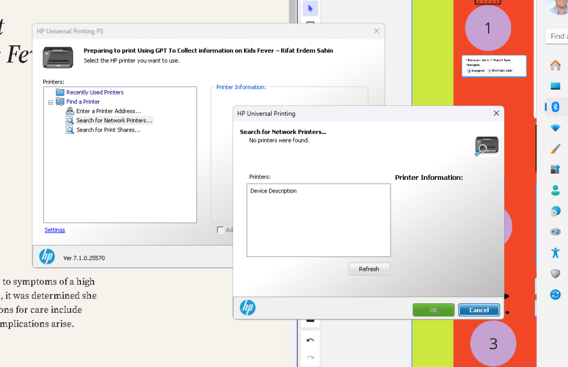Viewport: 568px width, 367px height.
Task: Open Personalization paintbrush icon
Action: tap(555, 148)
